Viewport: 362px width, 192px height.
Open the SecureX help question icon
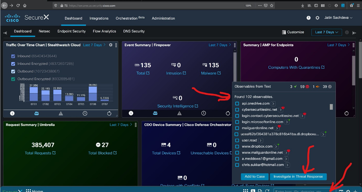[309, 18]
